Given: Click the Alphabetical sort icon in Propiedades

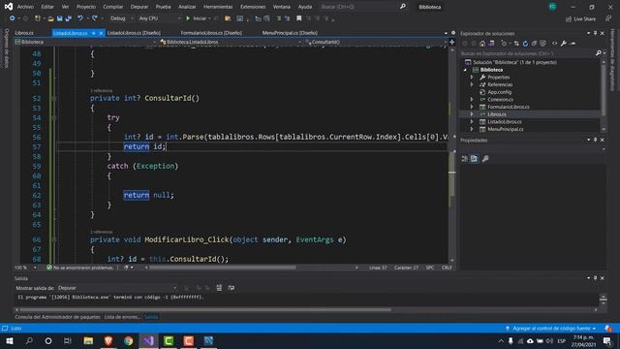Looking at the screenshot, I should point(474,159).
